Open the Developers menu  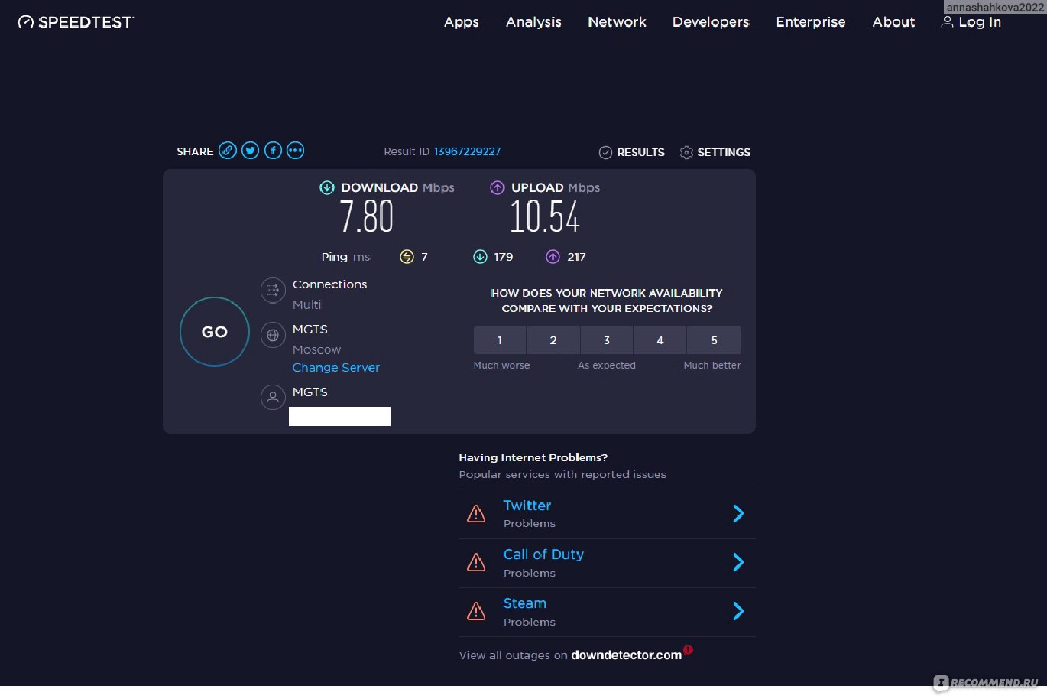click(x=711, y=22)
